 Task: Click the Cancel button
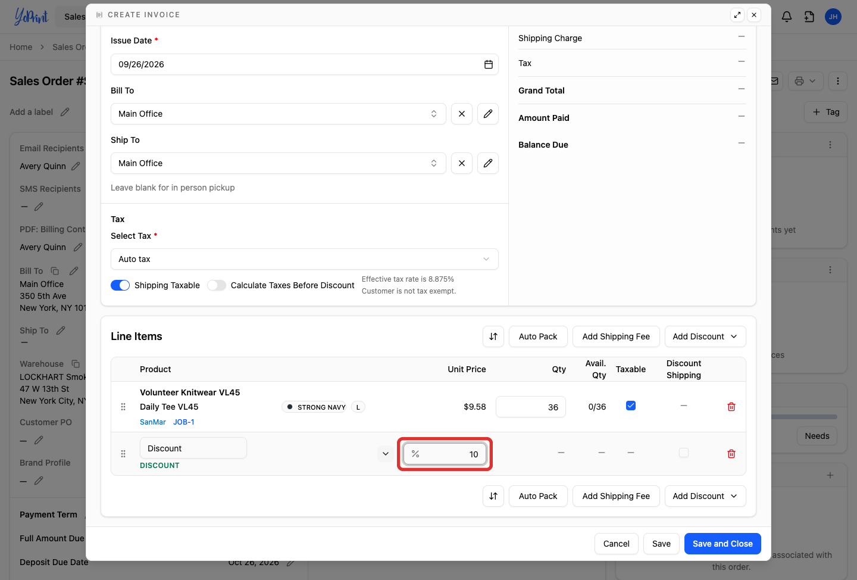click(x=617, y=544)
